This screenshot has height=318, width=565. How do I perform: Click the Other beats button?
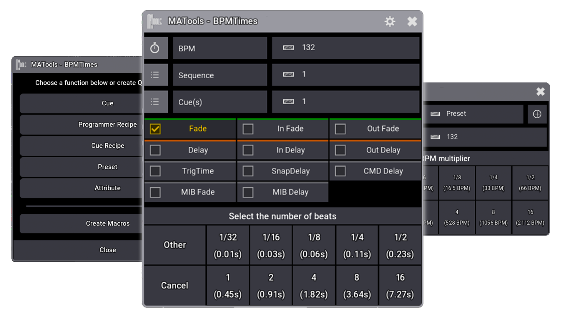coord(175,245)
